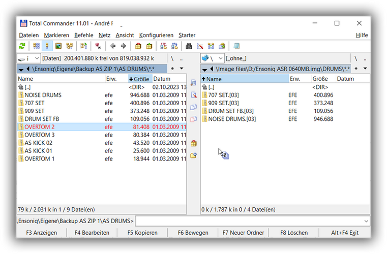Viewport: 387px width, 254px height.
Task: Open the right drive dropdown with network icon
Action: click(x=212, y=58)
